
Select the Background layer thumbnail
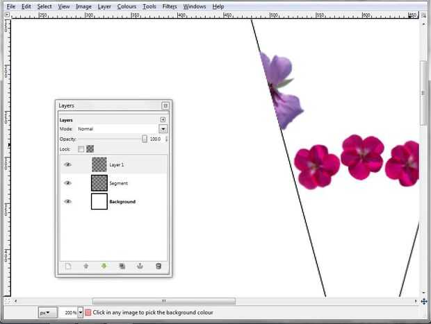99,201
